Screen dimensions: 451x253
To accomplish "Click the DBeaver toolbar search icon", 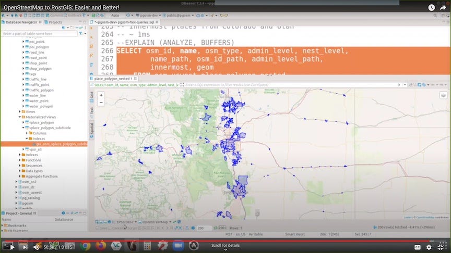I will (435, 16).
